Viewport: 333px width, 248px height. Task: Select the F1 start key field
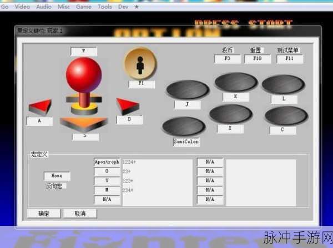coord(142,84)
